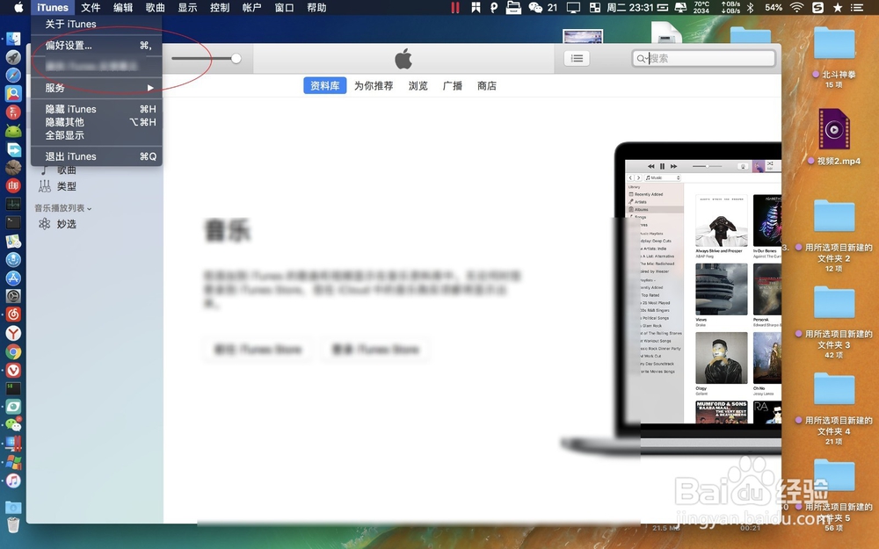Choose 全部显示 menu entry

pos(97,135)
